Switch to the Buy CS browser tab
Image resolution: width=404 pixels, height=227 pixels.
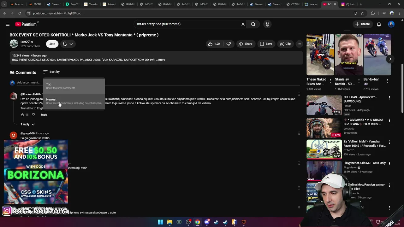(x=72, y=4)
